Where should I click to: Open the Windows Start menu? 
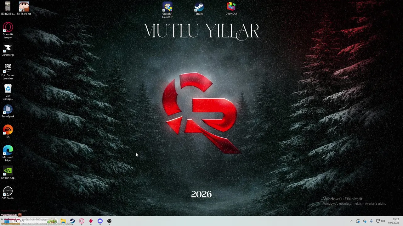point(6,221)
